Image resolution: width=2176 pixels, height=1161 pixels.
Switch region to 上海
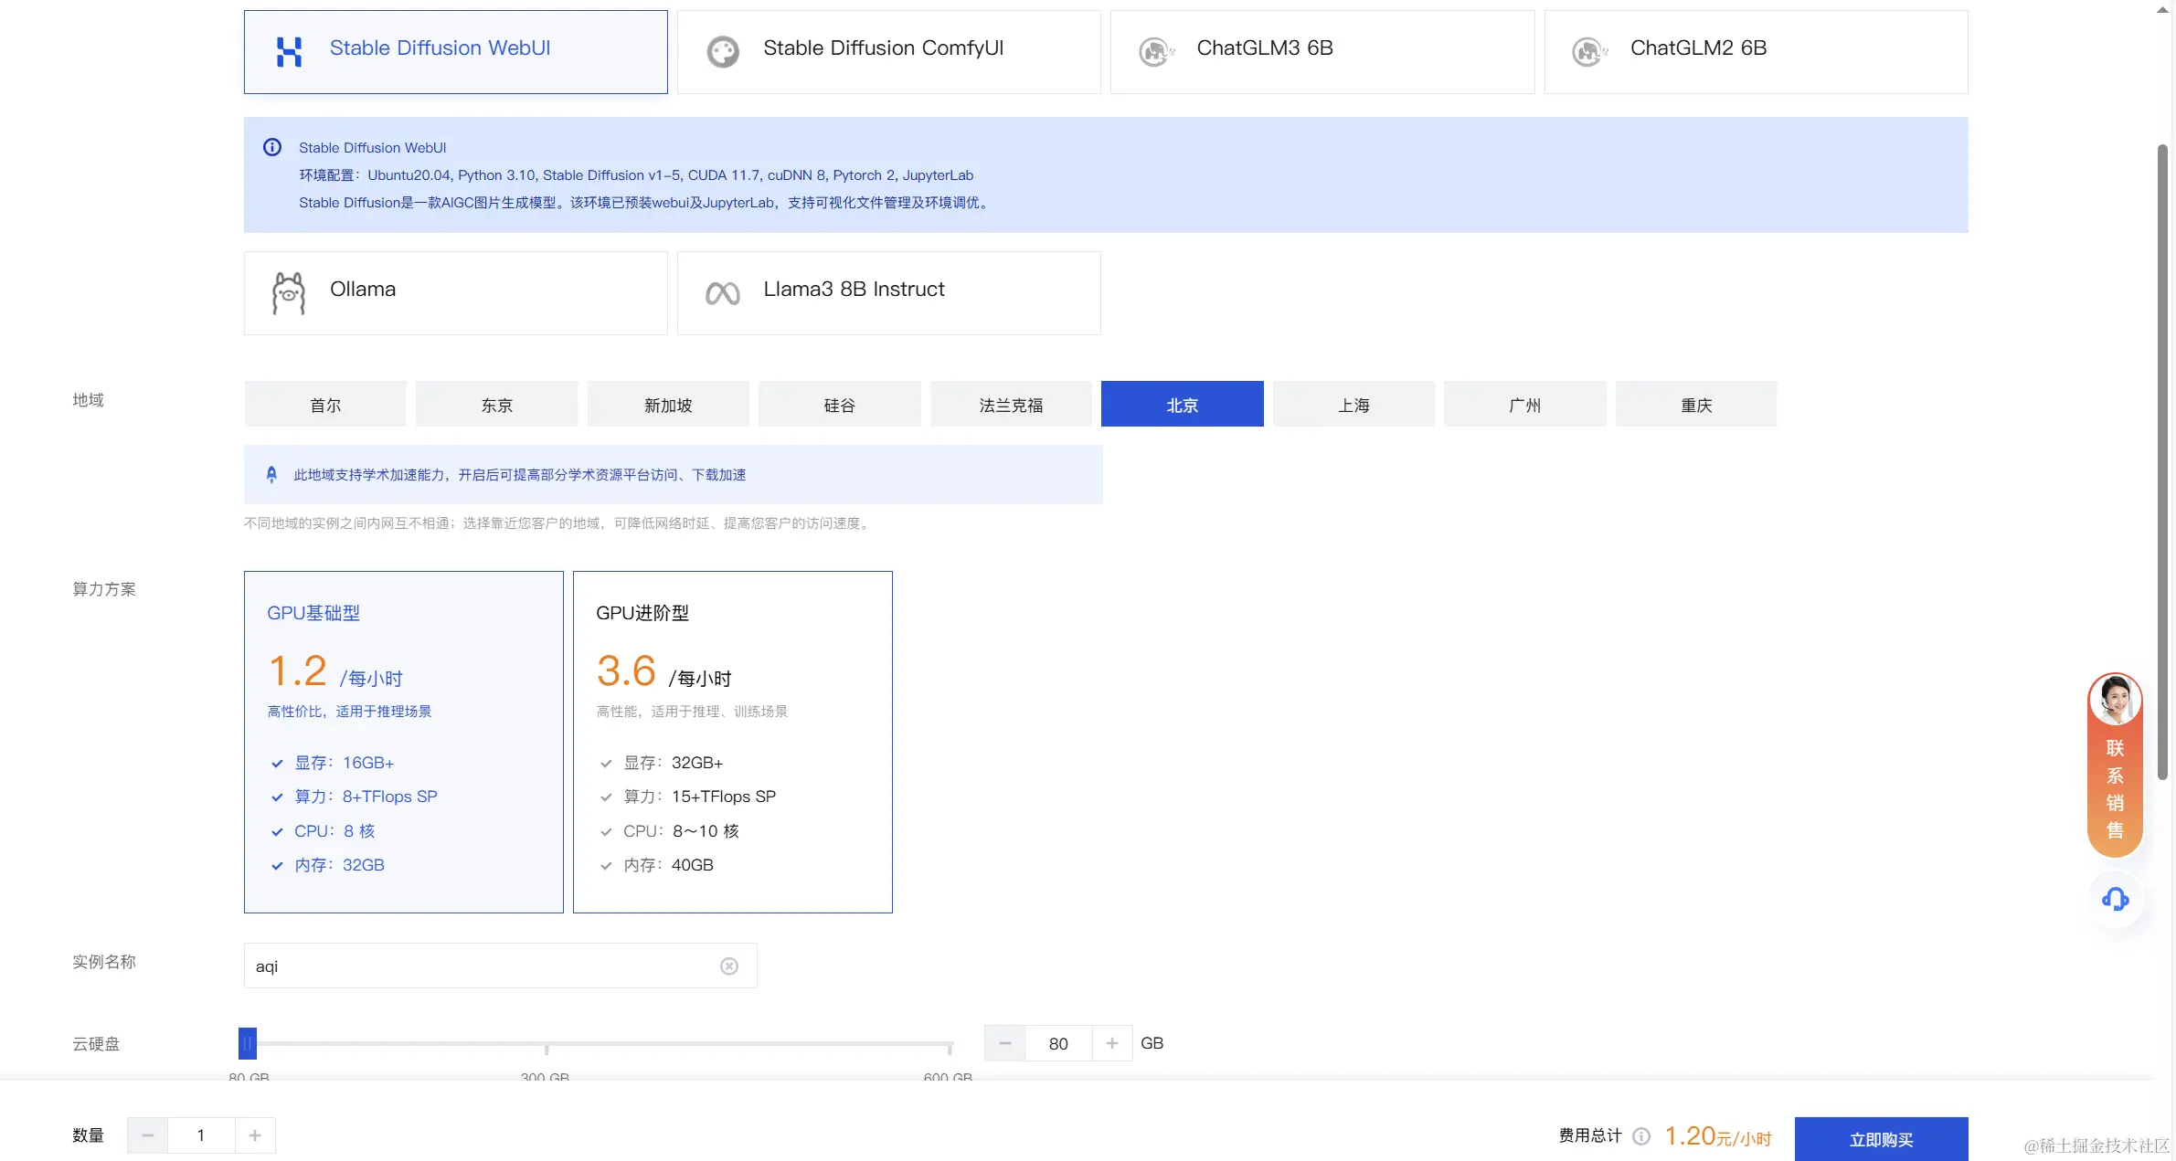click(x=1353, y=404)
